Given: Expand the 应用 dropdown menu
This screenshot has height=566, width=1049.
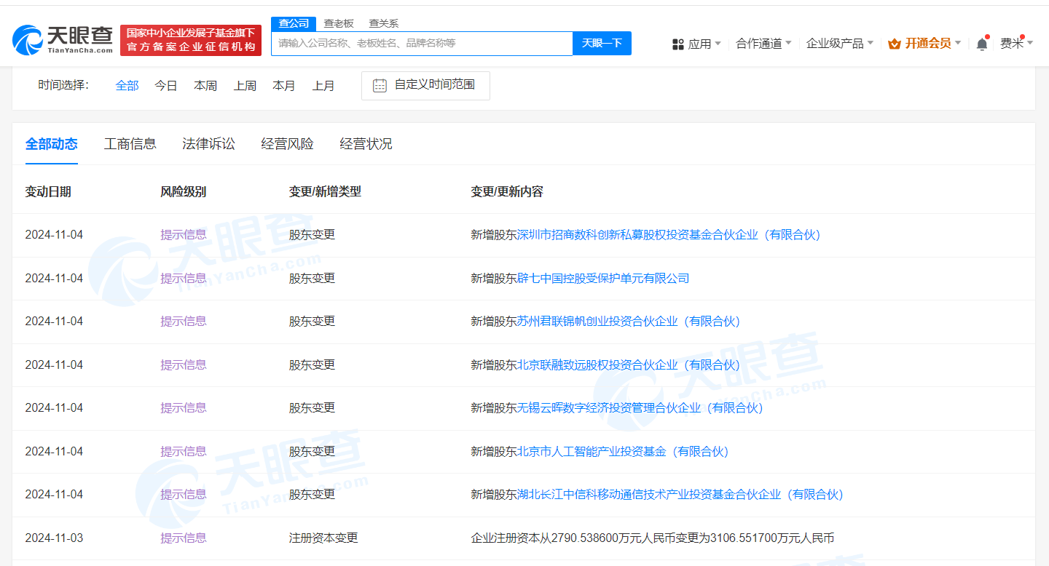Looking at the screenshot, I should pyautogui.click(x=698, y=44).
